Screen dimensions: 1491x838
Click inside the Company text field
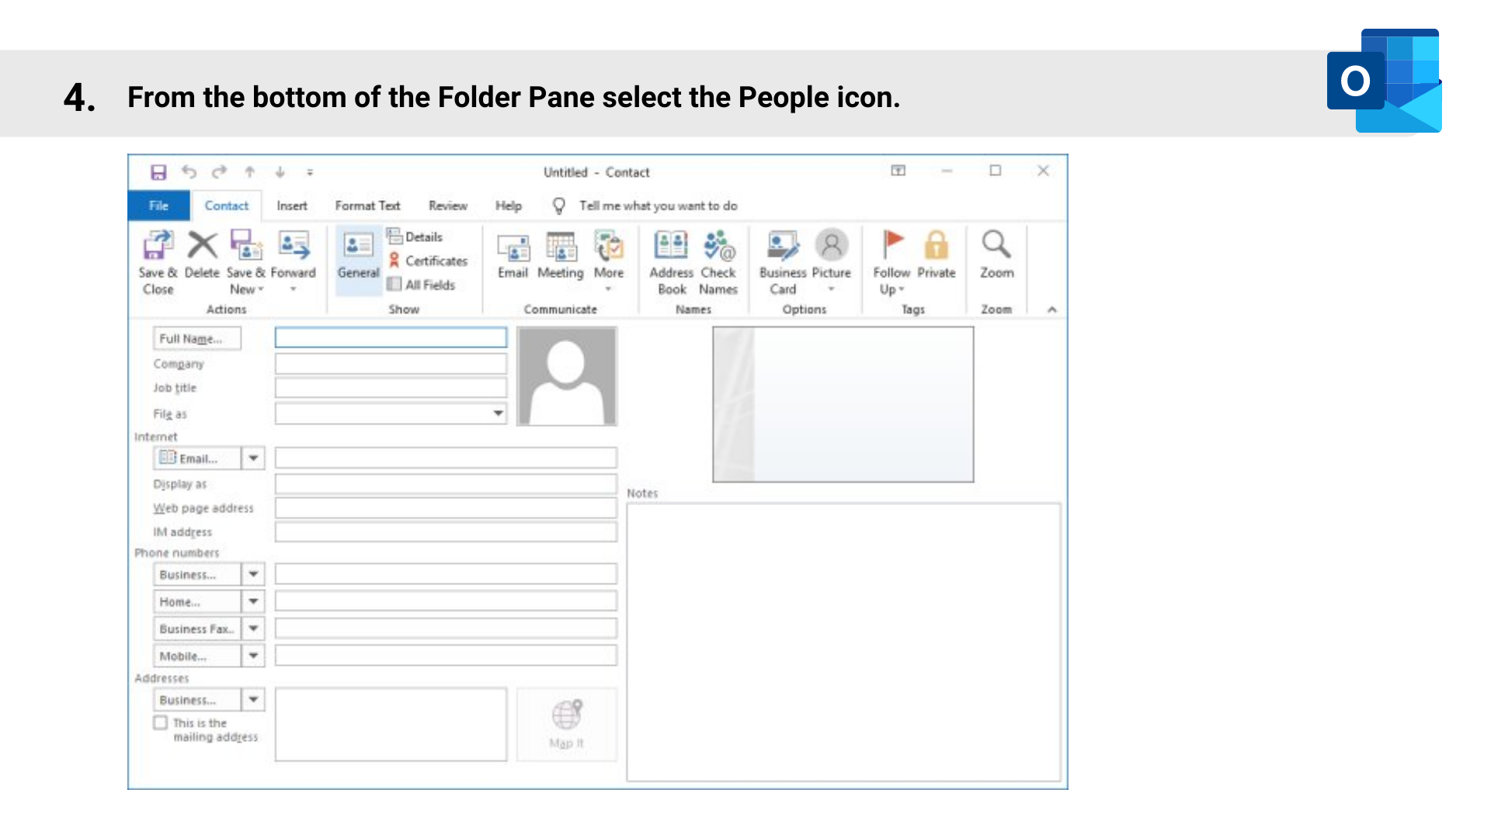point(391,364)
